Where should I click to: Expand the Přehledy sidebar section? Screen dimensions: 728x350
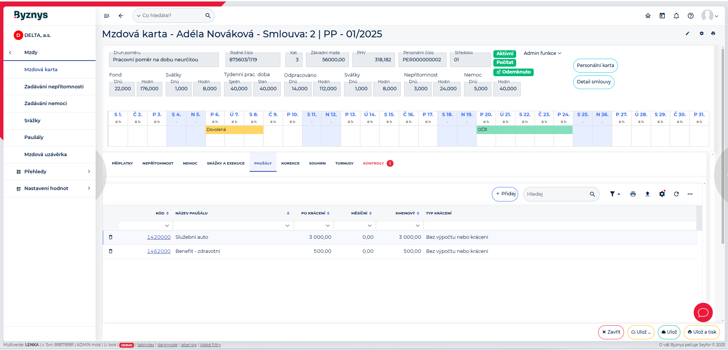pyautogui.click(x=50, y=171)
